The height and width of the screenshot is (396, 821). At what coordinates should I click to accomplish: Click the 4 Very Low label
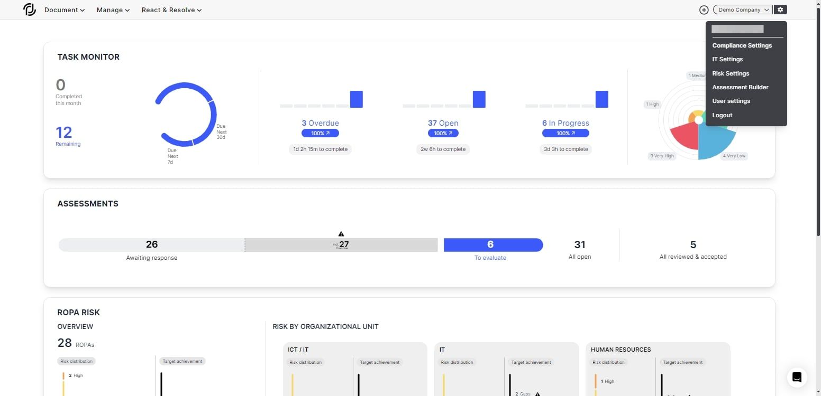click(x=734, y=156)
